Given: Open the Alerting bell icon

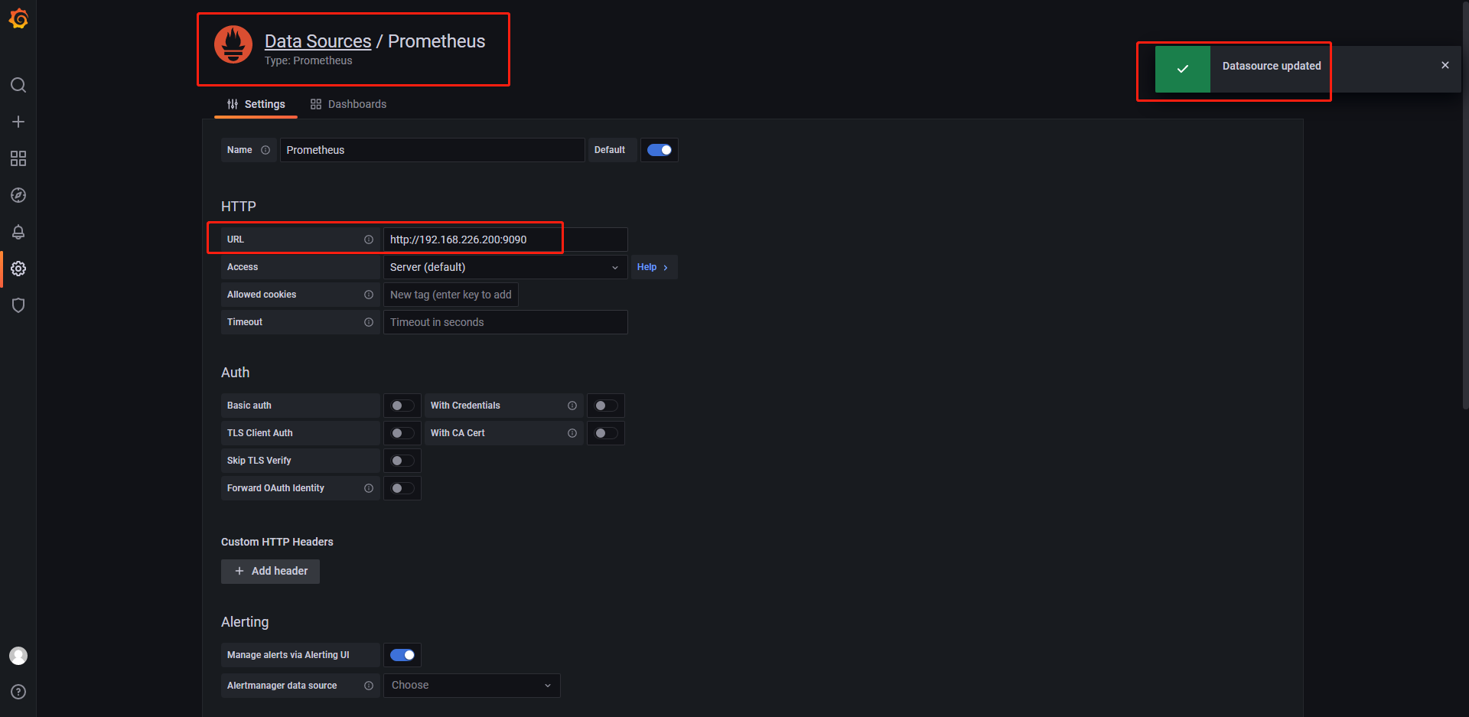Looking at the screenshot, I should click(x=18, y=232).
